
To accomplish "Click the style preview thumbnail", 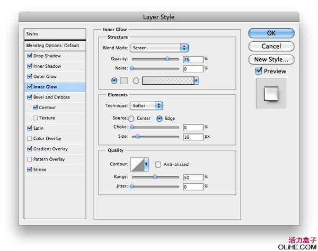I will coord(271,93).
